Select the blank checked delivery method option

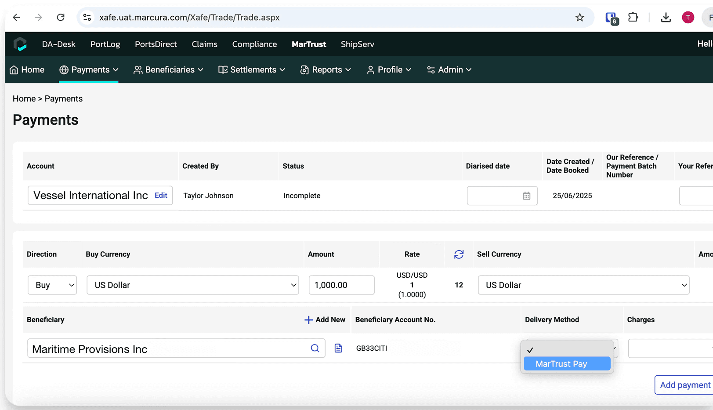tap(567, 350)
